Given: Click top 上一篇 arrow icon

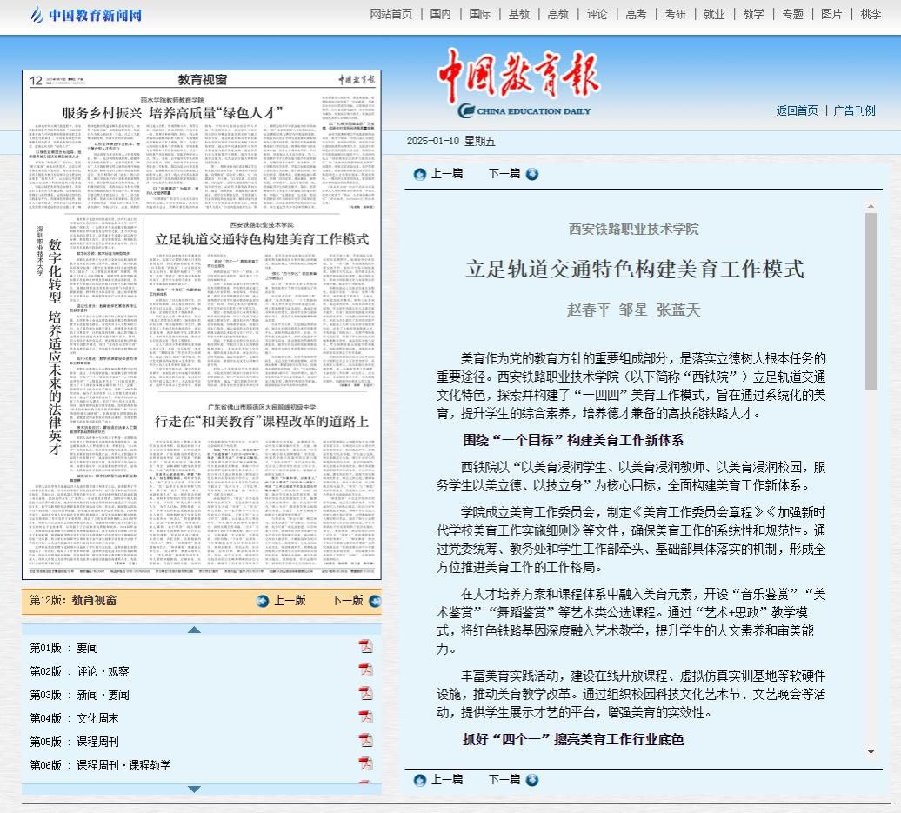Looking at the screenshot, I should click(x=420, y=174).
